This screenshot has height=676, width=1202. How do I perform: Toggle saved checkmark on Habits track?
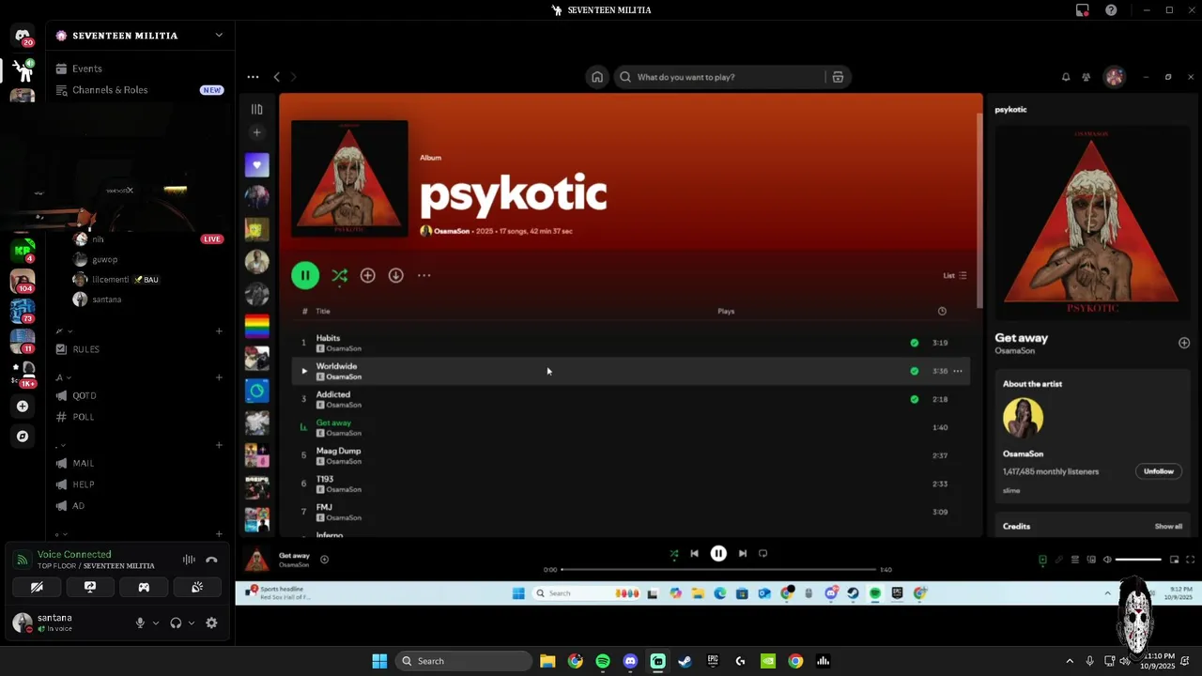914,343
